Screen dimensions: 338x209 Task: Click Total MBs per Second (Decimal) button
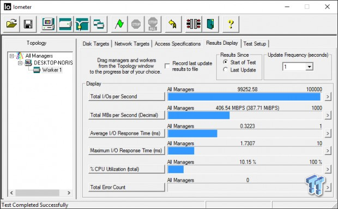point(126,115)
